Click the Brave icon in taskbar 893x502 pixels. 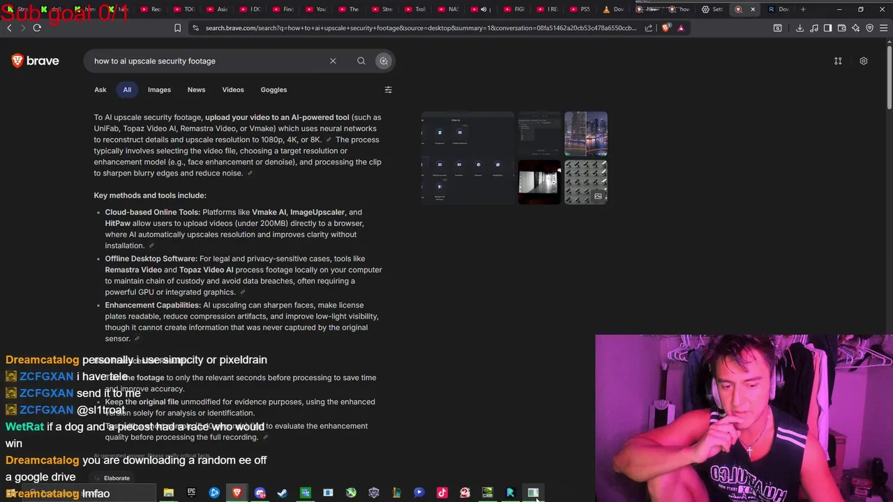237,493
